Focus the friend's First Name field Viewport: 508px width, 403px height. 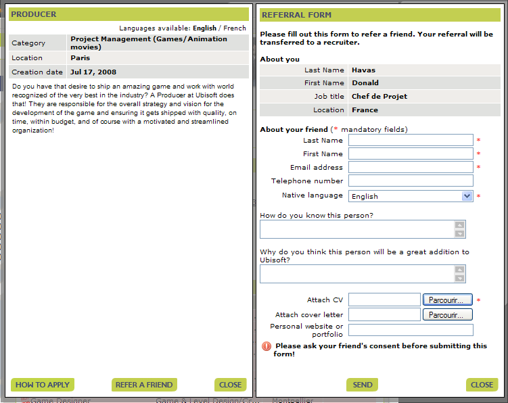411,153
